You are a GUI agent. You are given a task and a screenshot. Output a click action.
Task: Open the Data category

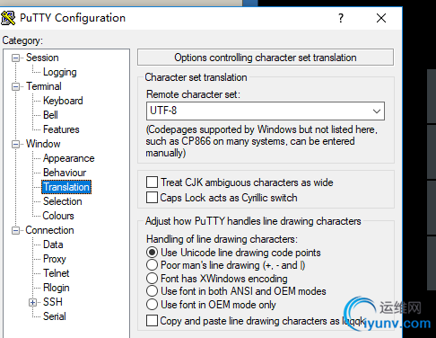pos(53,245)
